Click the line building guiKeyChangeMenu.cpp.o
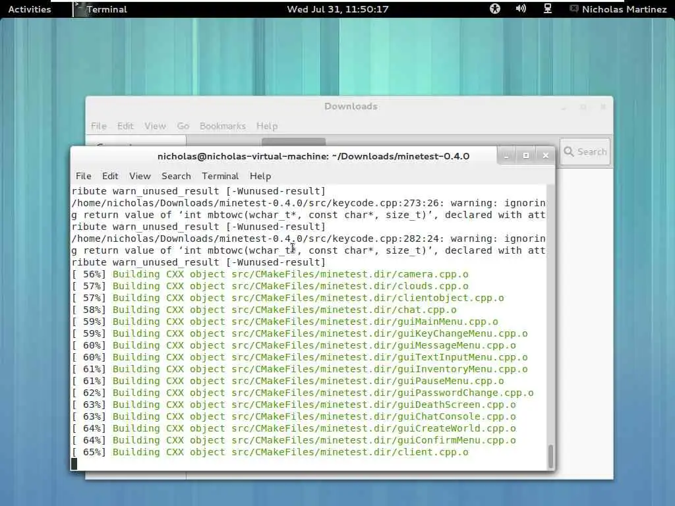 300,333
